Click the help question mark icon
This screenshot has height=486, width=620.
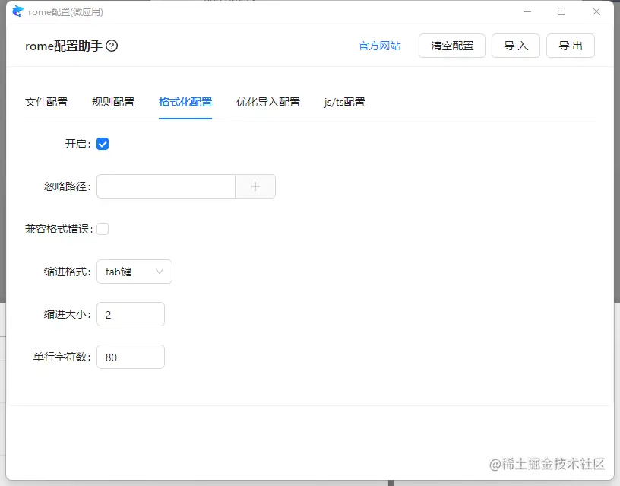pos(112,46)
